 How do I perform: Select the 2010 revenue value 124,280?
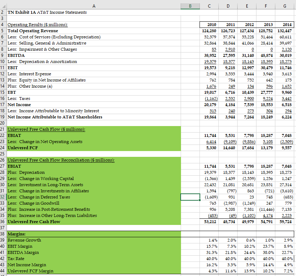point(209,31)
